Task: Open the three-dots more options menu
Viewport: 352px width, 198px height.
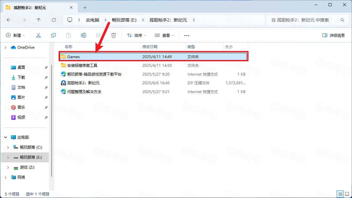Action: click(x=187, y=35)
